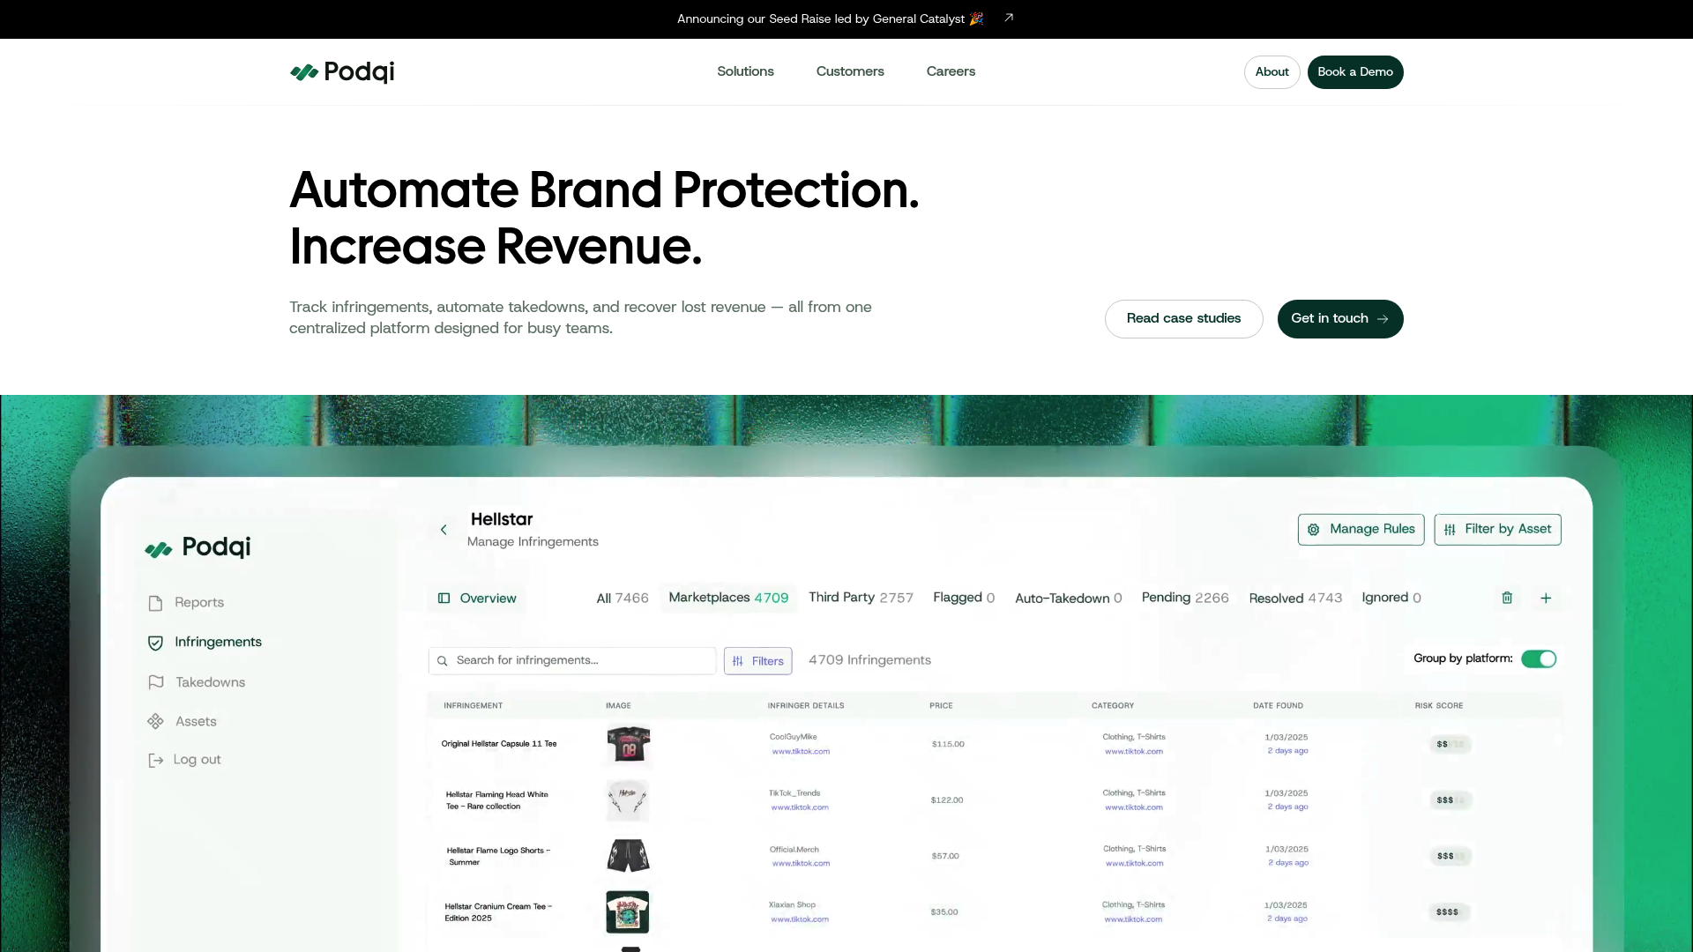This screenshot has height=952, width=1693.
Task: Click the Overview panel icon
Action: 444,599
